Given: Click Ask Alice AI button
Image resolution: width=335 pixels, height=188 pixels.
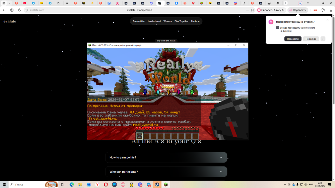Looking at the screenshot, I should (x=271, y=10).
